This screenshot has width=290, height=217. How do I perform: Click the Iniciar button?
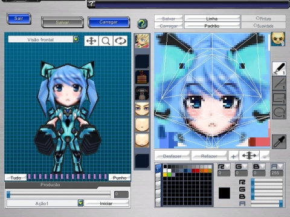[106, 203]
